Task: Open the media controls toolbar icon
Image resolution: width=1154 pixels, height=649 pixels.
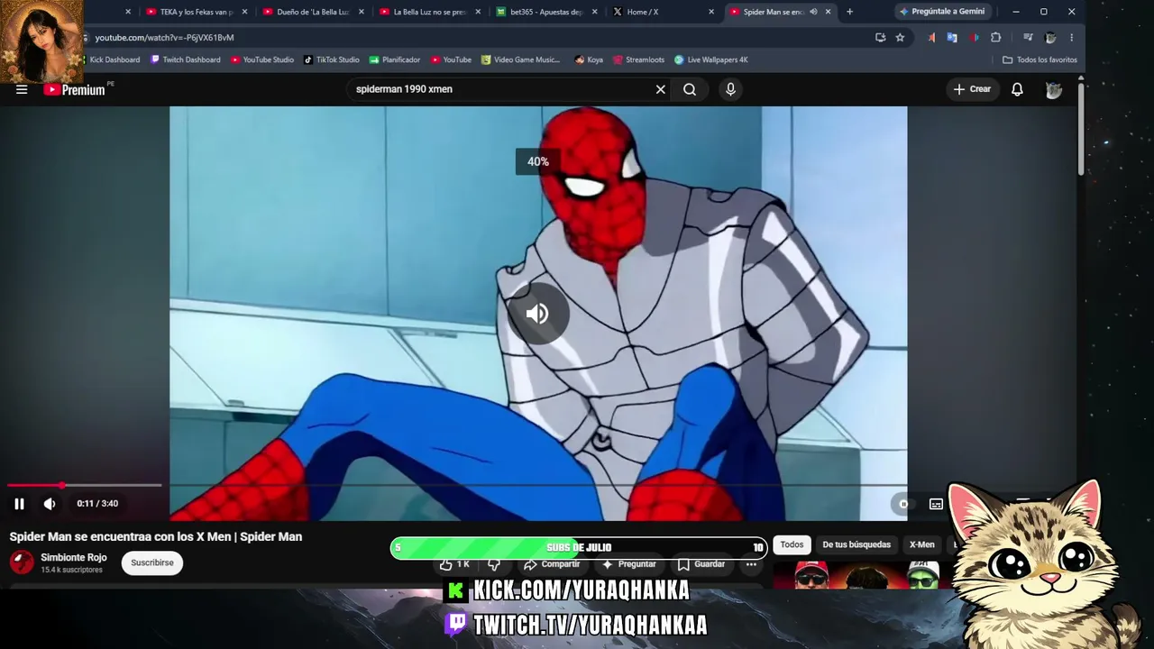Action: [x=1028, y=38]
